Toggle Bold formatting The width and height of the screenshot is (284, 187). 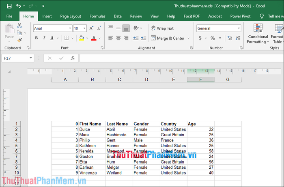(x=37, y=38)
